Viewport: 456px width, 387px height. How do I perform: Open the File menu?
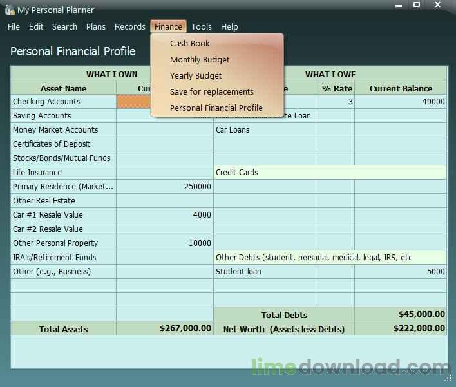click(14, 27)
